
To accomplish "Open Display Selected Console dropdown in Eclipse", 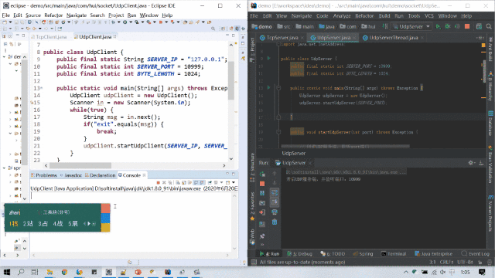I will point(221,182).
